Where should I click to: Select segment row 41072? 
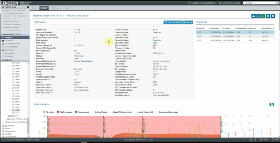coord(235,40)
